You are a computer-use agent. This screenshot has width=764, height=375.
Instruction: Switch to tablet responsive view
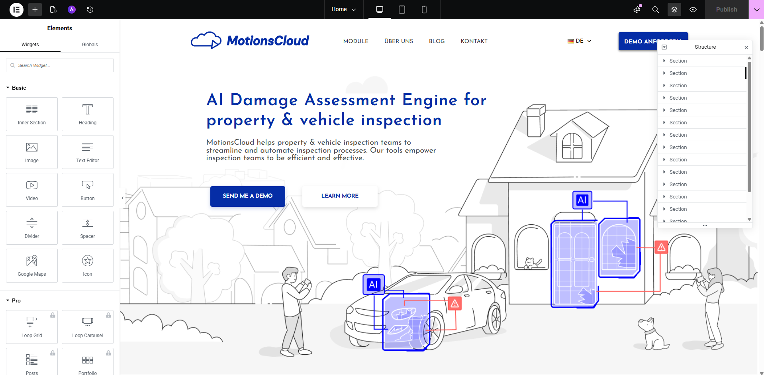pyautogui.click(x=402, y=10)
